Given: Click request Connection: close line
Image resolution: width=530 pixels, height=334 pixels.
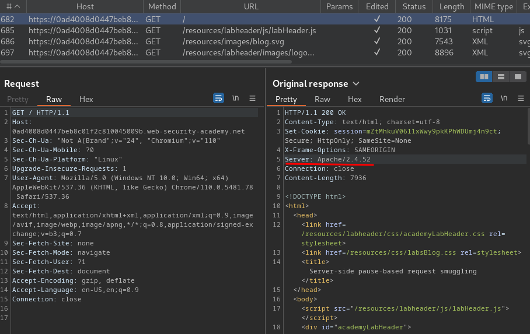Looking at the screenshot, I should [x=47, y=299].
